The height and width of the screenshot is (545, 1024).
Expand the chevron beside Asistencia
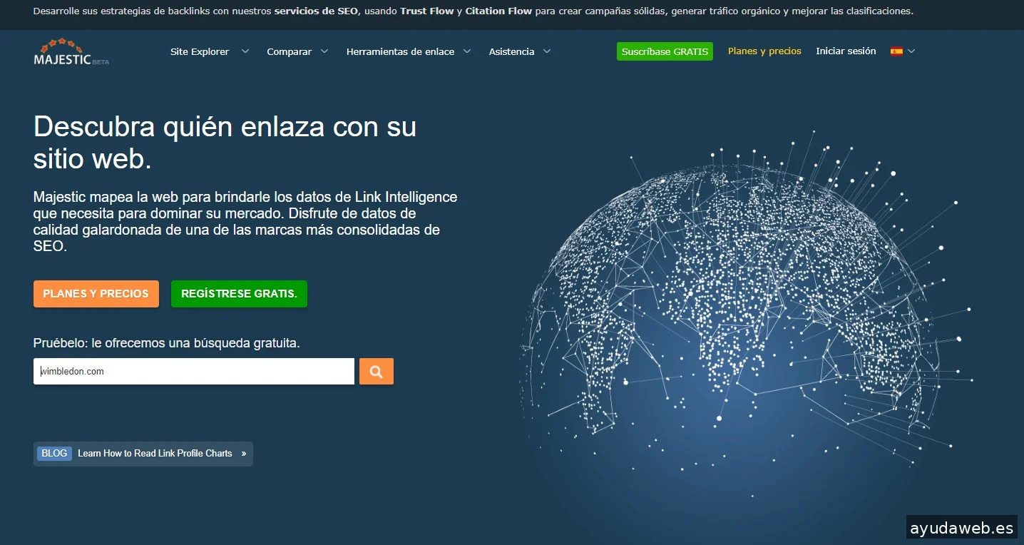coord(547,51)
